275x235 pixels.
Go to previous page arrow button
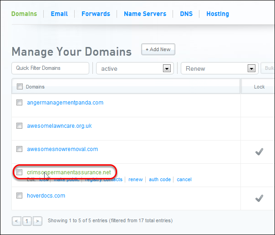point(16,221)
